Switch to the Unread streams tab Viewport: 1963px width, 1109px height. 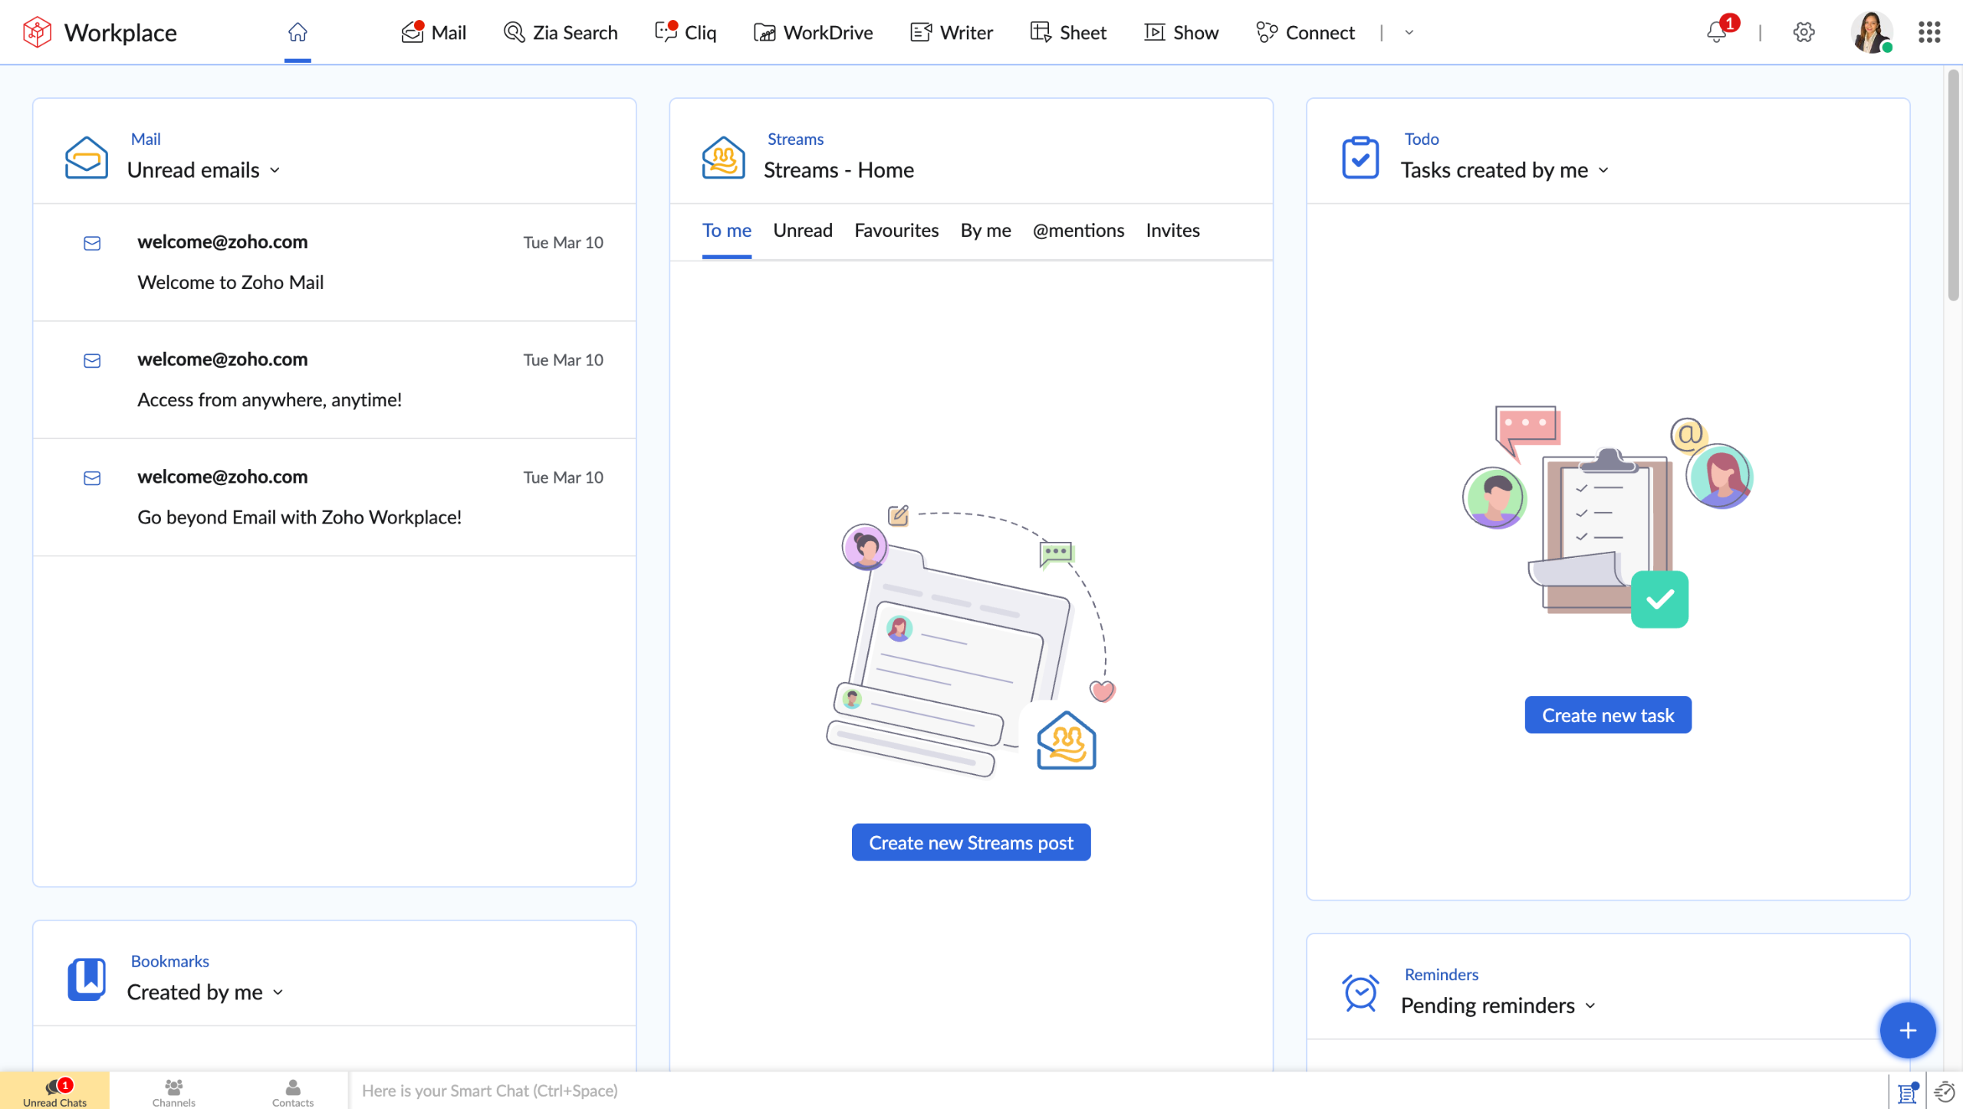tap(802, 231)
